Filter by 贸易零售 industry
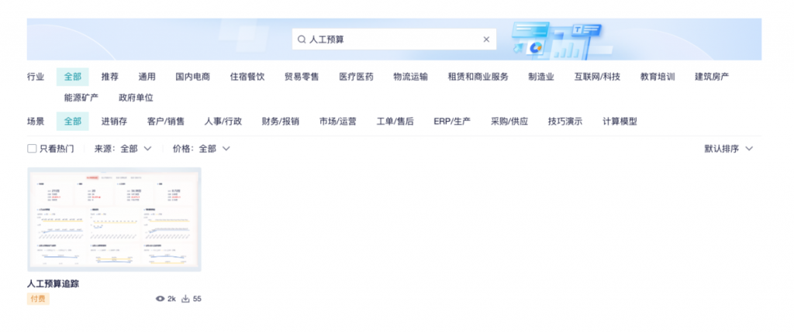Screen dimensions: 794x333 (302, 77)
